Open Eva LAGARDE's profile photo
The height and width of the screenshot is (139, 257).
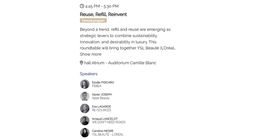[x=85, y=108]
